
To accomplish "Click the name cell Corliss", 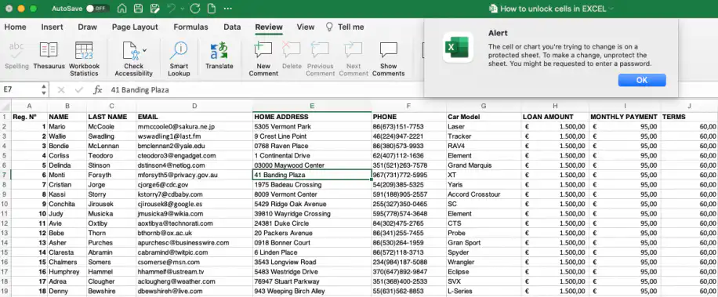I will (x=67, y=156).
